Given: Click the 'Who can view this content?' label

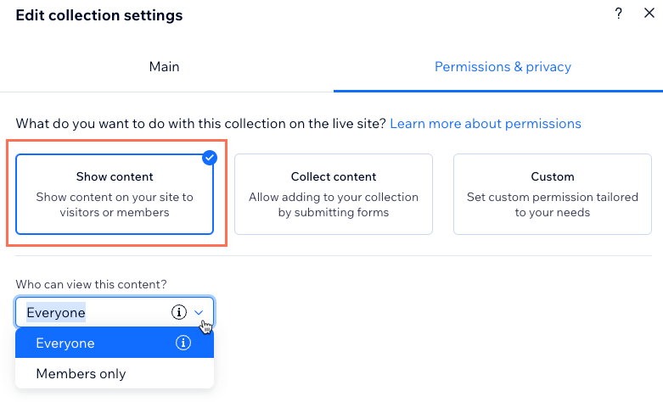Looking at the screenshot, I should 92,284.
